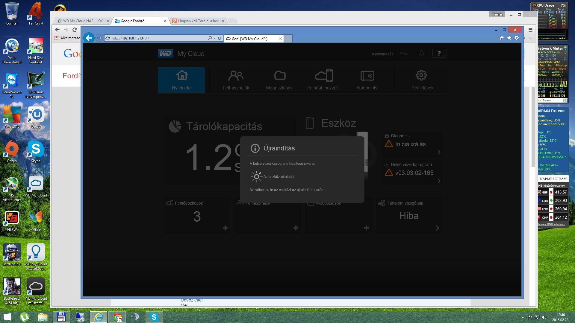Click the Kijelentkezés logout link
The height and width of the screenshot is (323, 575).
[382, 54]
